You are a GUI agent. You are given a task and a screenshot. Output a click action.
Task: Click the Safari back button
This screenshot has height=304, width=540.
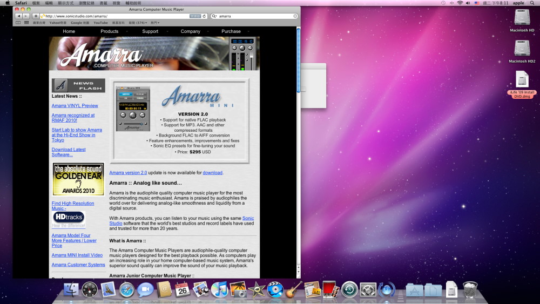point(18,16)
